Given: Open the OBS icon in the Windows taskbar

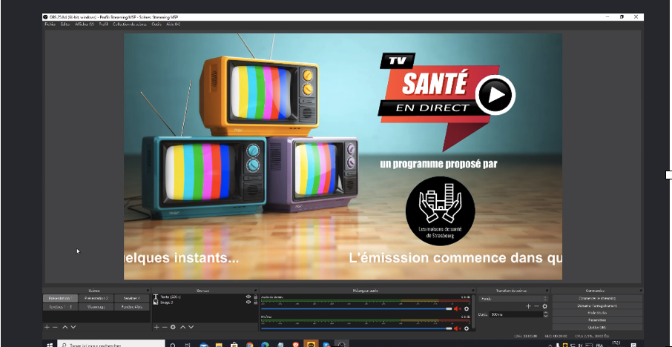Looking at the screenshot, I should pyautogui.click(x=342, y=345).
